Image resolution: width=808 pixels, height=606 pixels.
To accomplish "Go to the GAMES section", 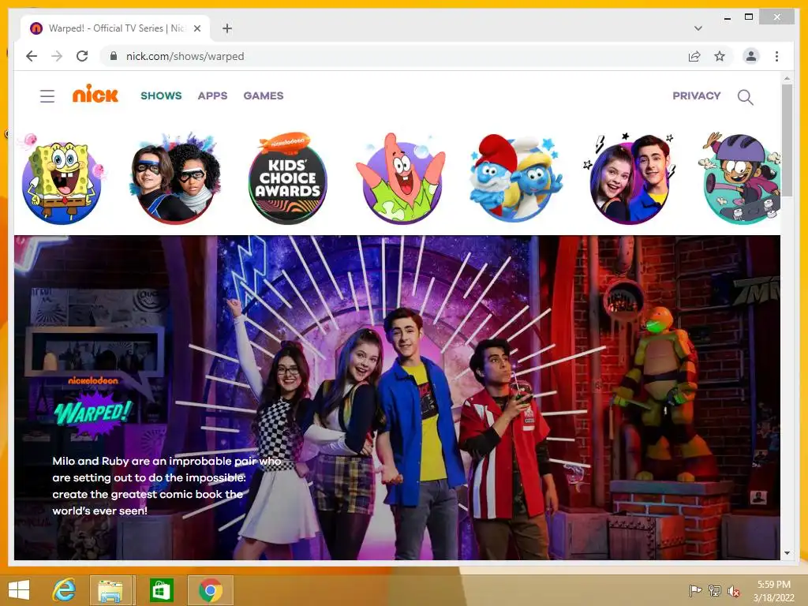I will pos(264,95).
